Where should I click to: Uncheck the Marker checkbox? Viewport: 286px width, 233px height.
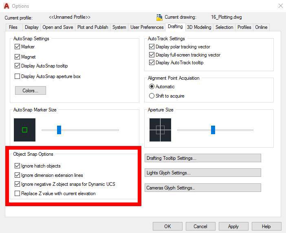(17, 47)
